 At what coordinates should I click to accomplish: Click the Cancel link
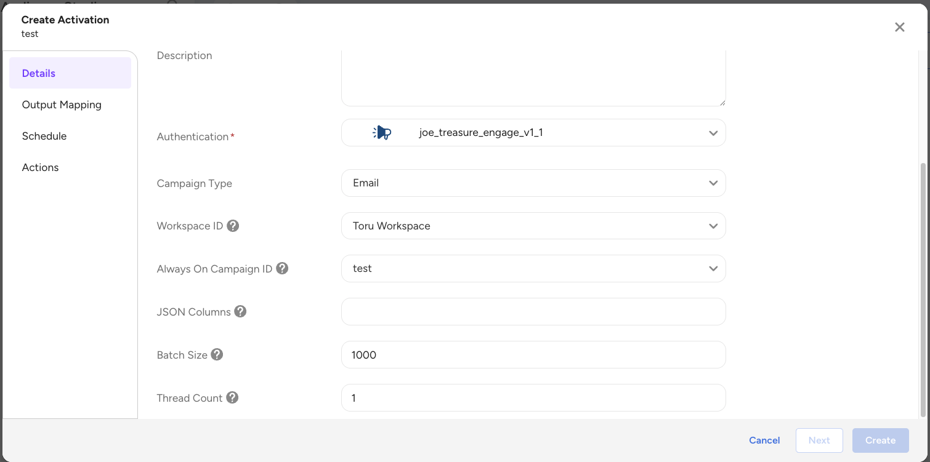pos(764,440)
